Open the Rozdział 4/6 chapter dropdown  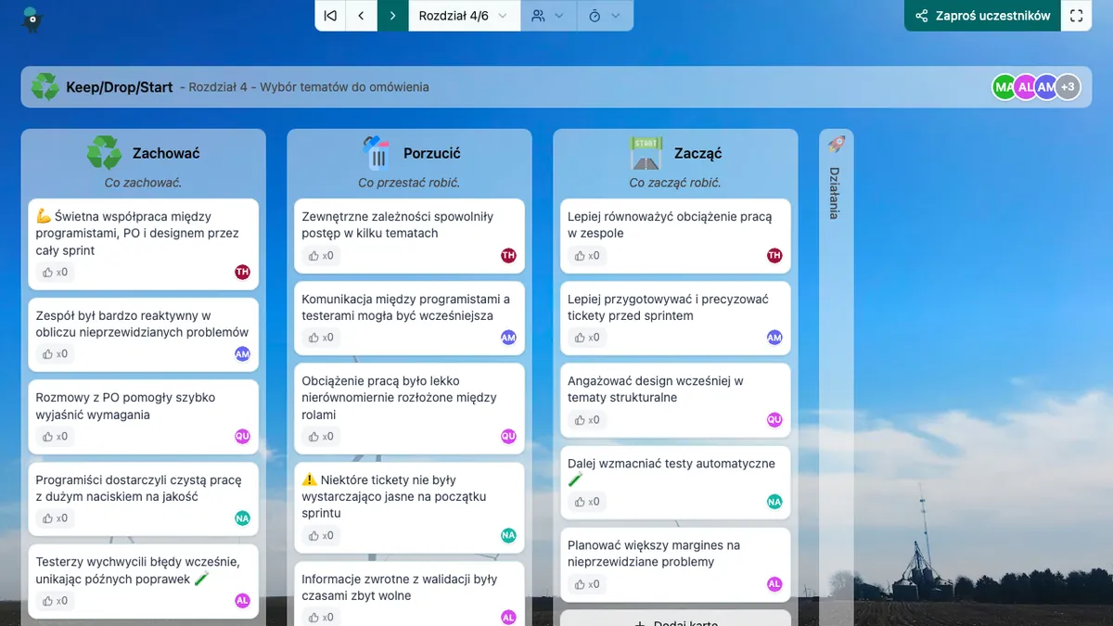pos(464,16)
